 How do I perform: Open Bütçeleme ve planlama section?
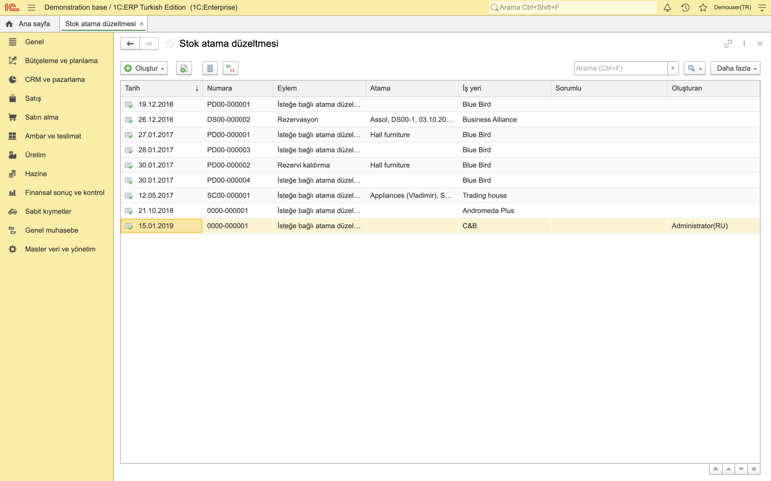(56, 61)
